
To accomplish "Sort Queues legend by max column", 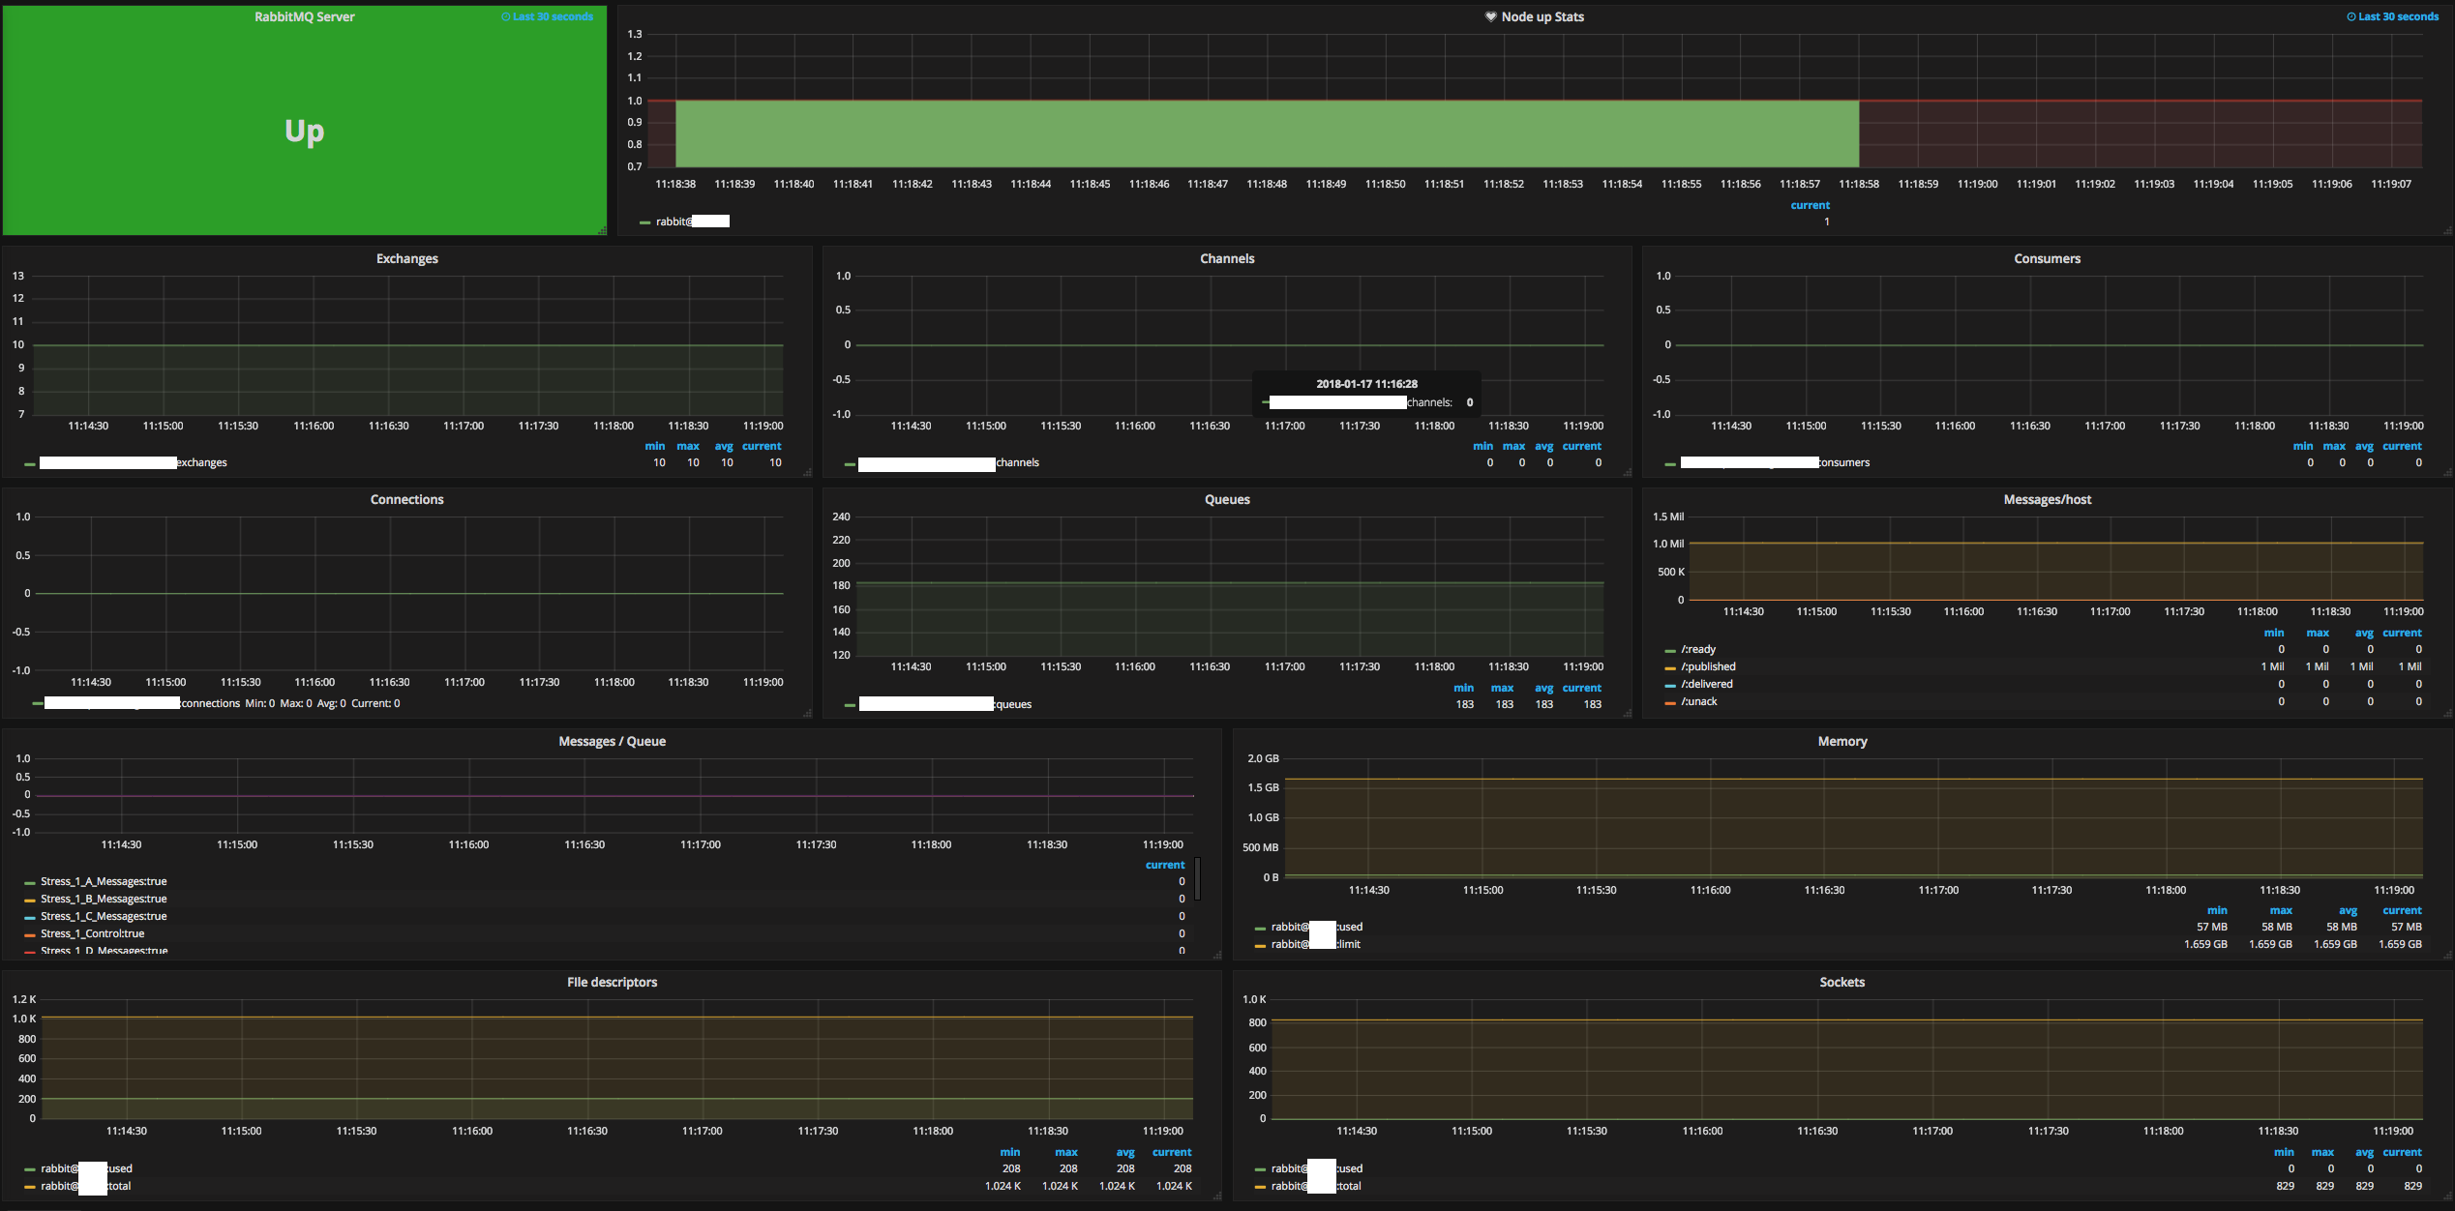I will point(1502,688).
